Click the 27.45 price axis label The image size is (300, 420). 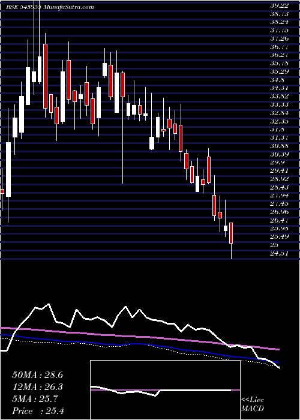pos(279,203)
